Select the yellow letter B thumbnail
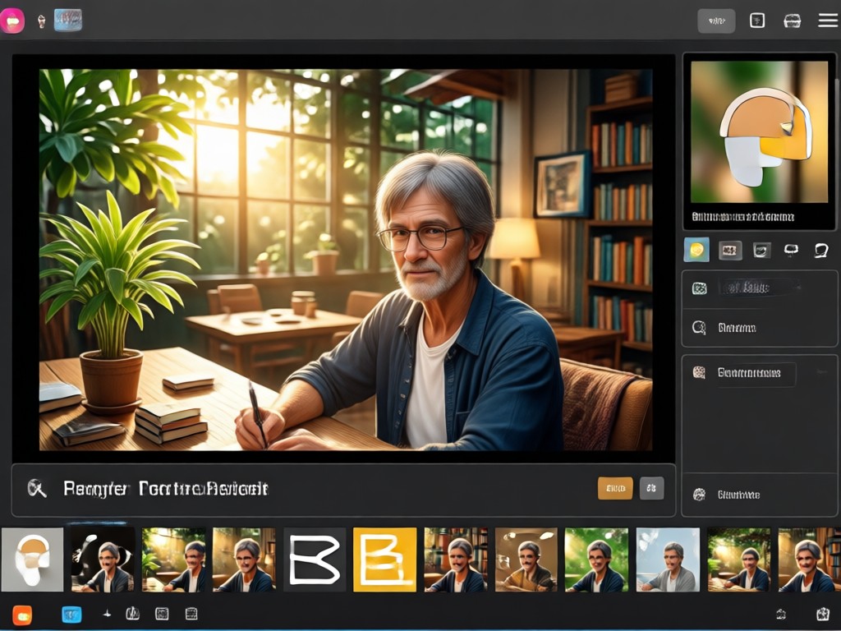Viewport: 841px width, 631px height. pos(384,560)
